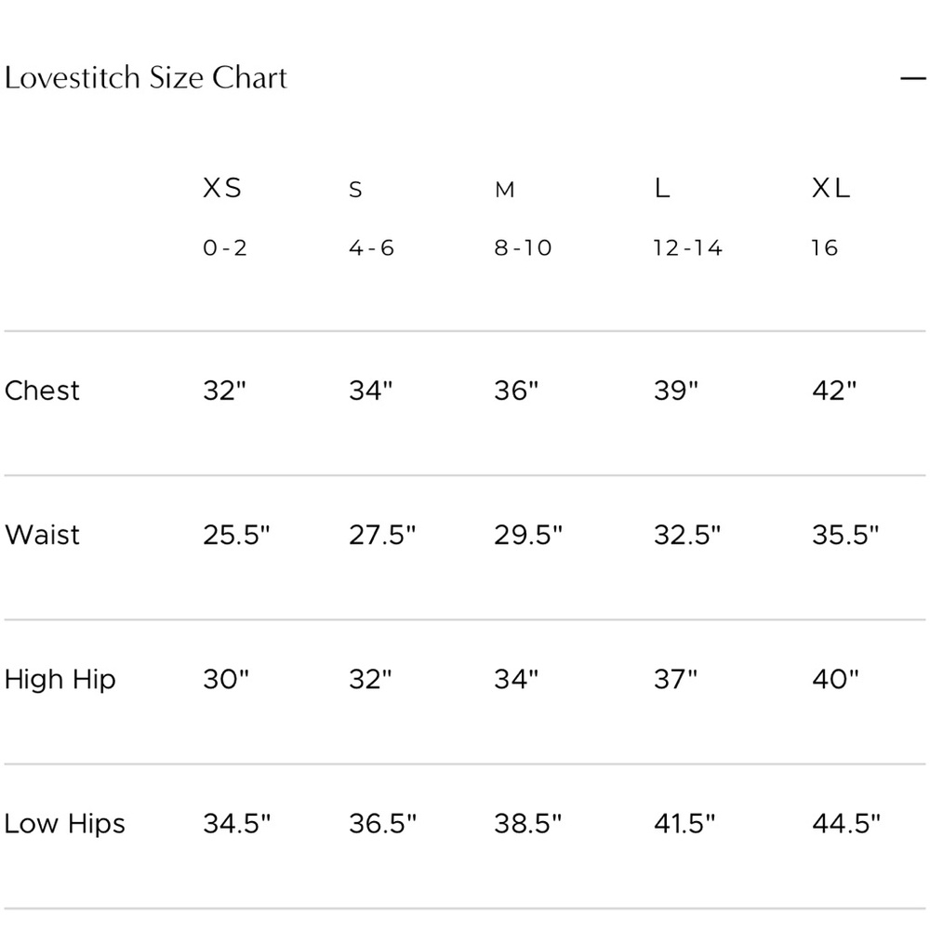Click the 37" high hip value for L

point(676,679)
